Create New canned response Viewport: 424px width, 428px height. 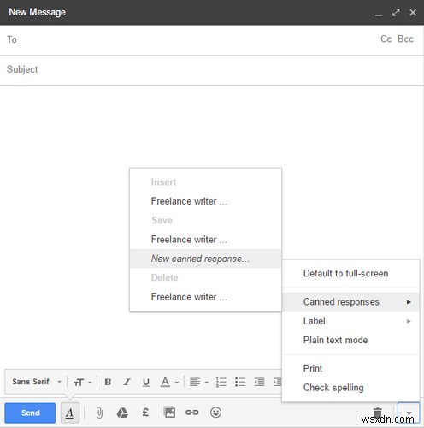pos(205,259)
